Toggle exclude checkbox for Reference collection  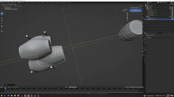170,8
